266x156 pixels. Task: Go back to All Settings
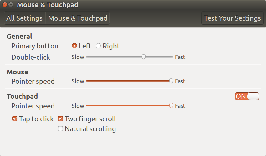coord(24,18)
